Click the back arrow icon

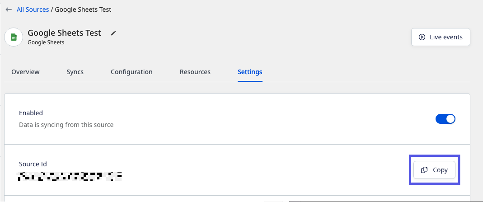[9, 9]
